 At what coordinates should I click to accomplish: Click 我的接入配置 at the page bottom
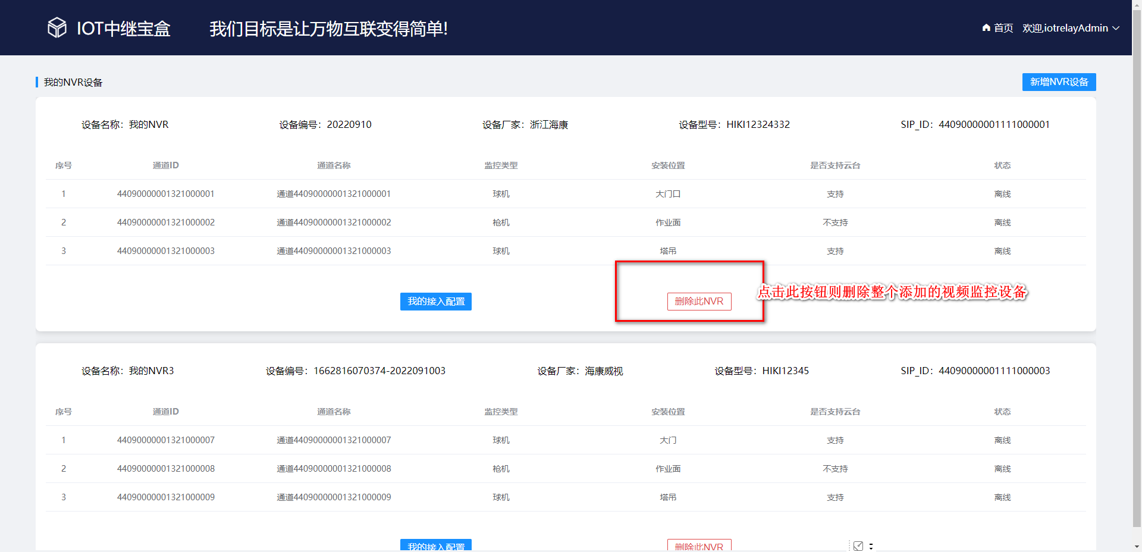point(435,546)
